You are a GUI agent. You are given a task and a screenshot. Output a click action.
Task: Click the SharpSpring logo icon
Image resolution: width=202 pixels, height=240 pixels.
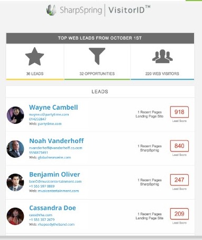click(51, 10)
